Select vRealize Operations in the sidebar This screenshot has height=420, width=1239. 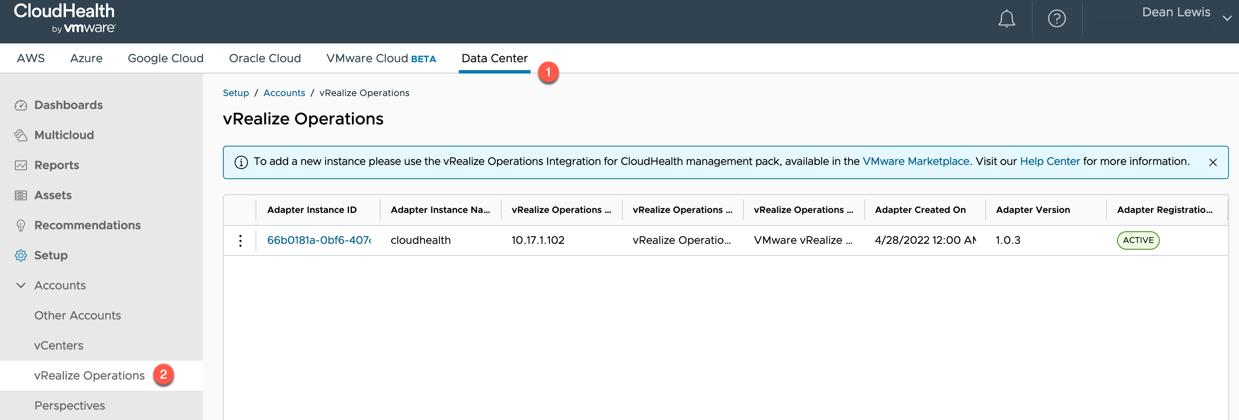89,376
